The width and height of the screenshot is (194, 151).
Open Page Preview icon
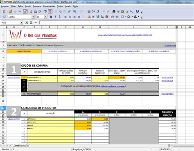40,11
